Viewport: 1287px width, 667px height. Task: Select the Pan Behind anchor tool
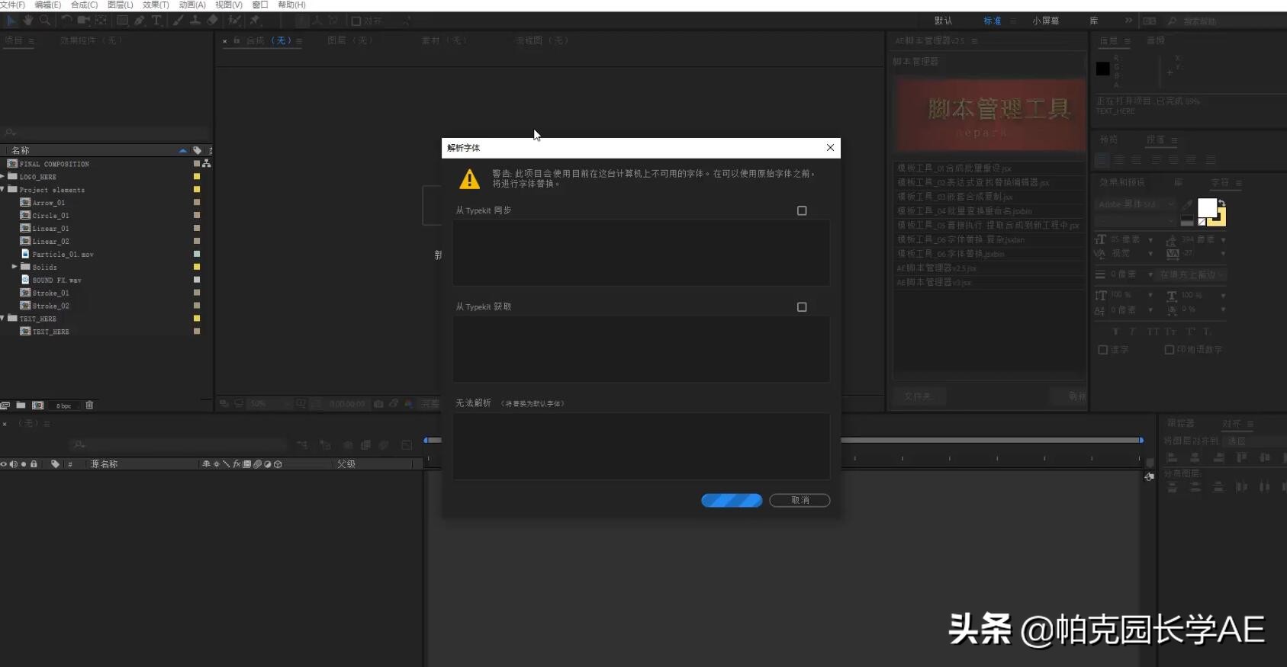101,21
